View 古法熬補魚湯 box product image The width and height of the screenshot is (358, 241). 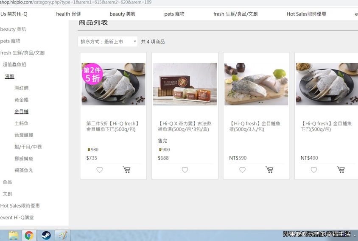click(x=185, y=84)
